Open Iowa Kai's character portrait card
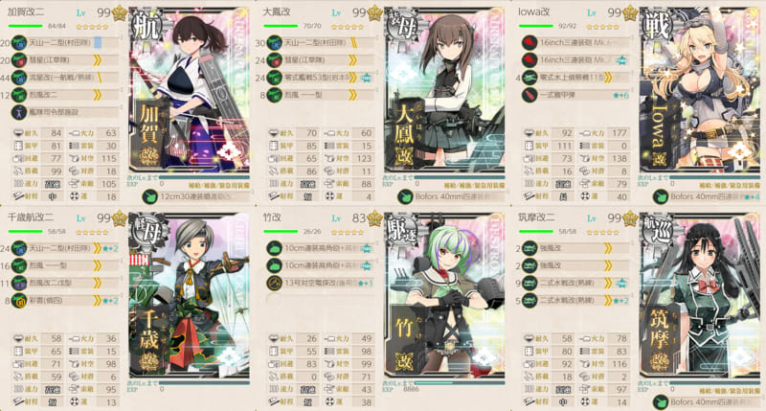The height and width of the screenshot is (411, 766). coord(700,90)
